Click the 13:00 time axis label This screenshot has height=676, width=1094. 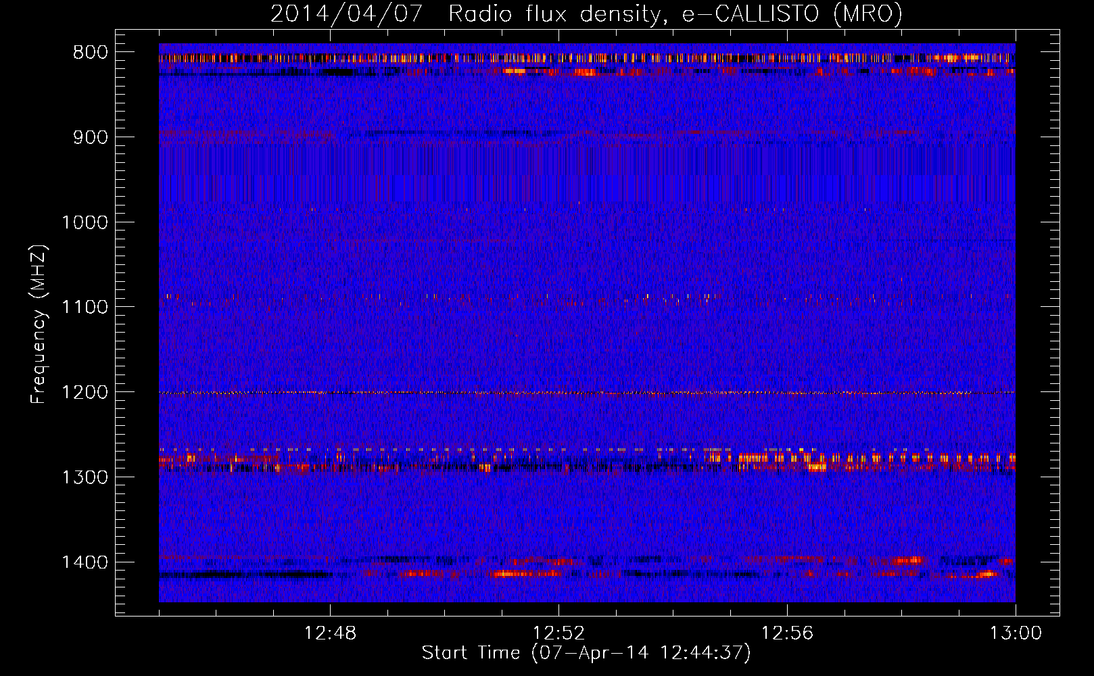tap(1016, 633)
